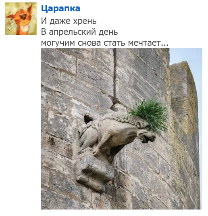Image resolution: width=208 pixels, height=216 pixels.
Task: Select the line «могучим снова стать мечтает...»
Action: click(x=105, y=43)
